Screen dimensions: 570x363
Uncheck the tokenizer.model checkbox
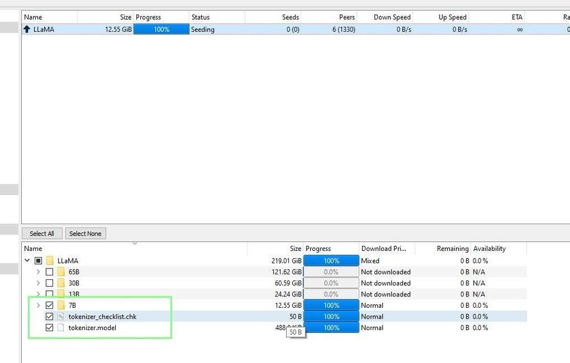(x=50, y=327)
